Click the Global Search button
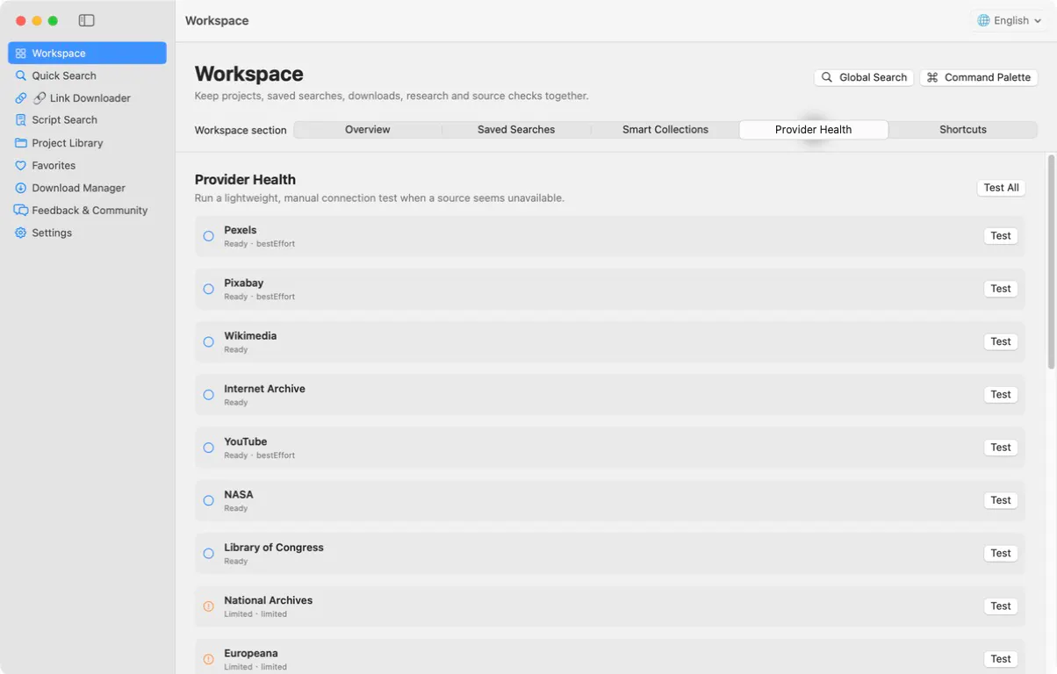The height and width of the screenshot is (674, 1057). pyautogui.click(x=864, y=77)
